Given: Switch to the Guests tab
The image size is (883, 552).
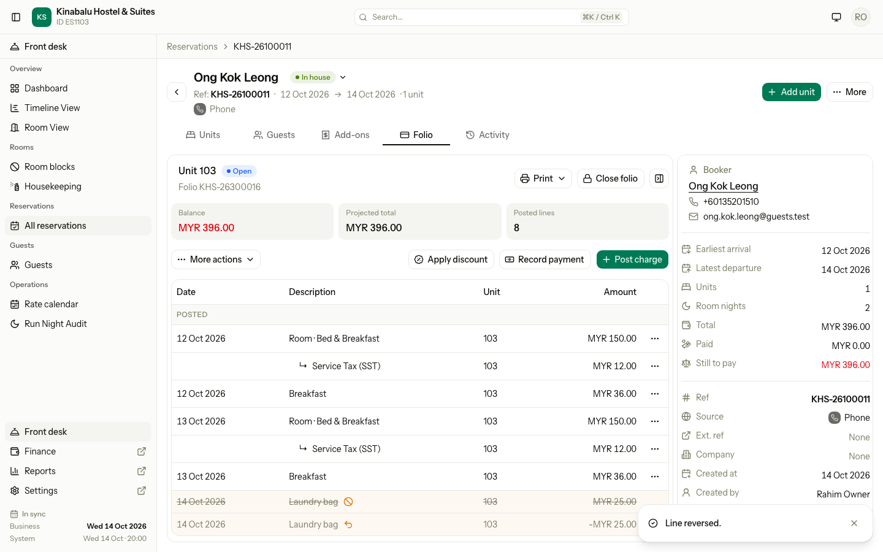Looking at the screenshot, I should pyautogui.click(x=274, y=135).
